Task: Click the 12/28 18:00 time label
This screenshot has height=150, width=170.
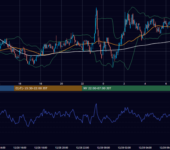Action: pos(41,147)
